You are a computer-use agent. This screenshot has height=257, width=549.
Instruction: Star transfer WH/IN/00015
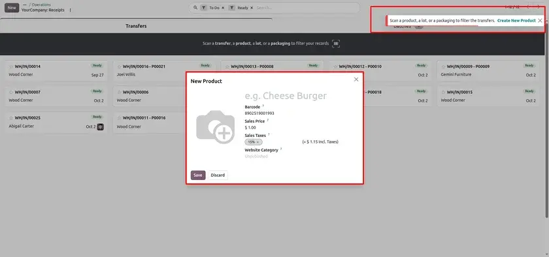[443, 93]
